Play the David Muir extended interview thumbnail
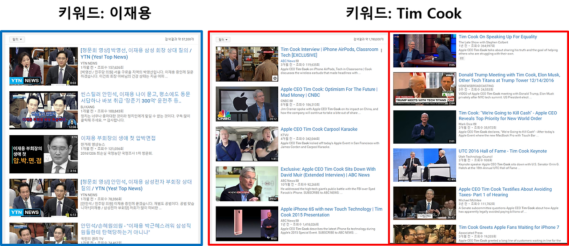This screenshot has width=569, height=246. pyautogui.click(x=247, y=184)
